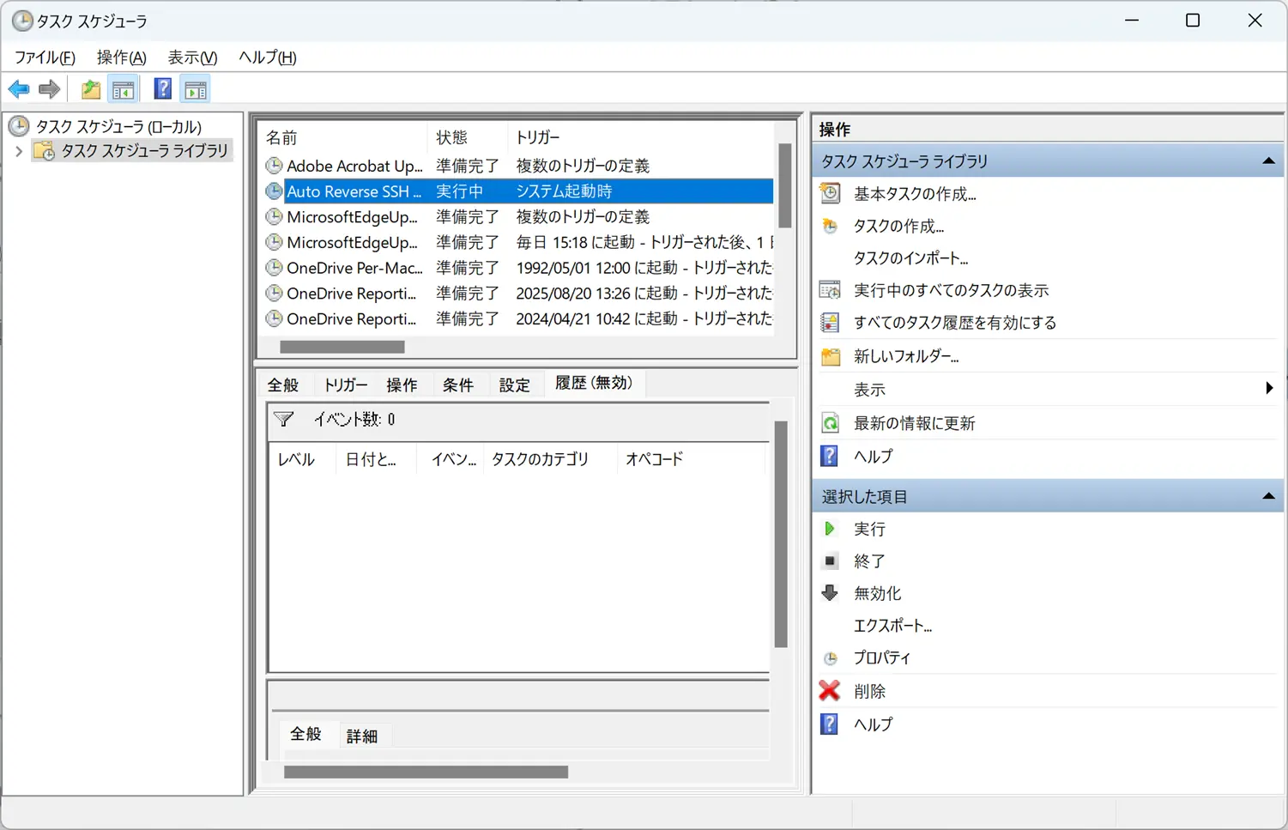This screenshot has width=1288, height=830.
Task: Open the ファイル(F) menu
Action: [45, 58]
